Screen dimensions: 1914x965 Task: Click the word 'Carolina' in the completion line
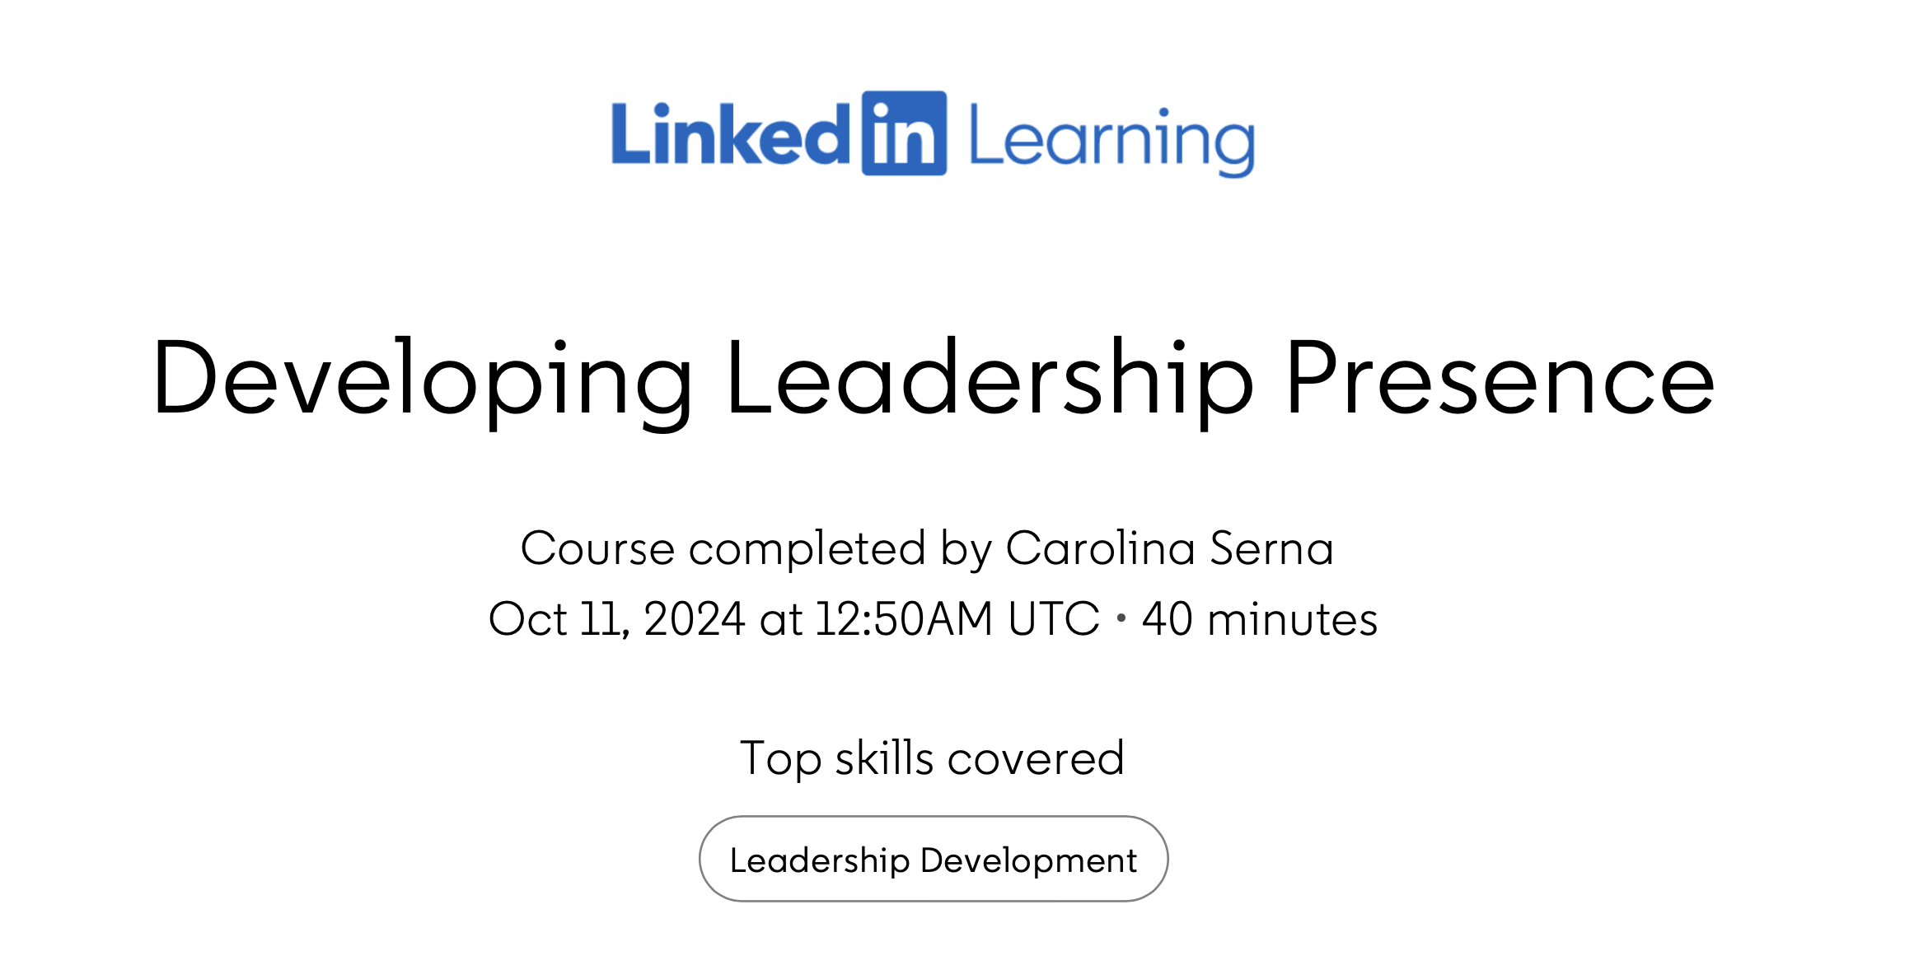coord(1101,548)
